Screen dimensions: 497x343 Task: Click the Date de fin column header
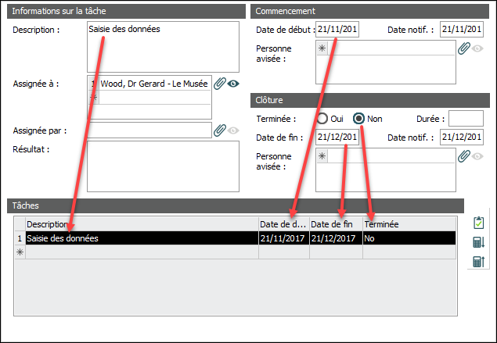tap(336, 224)
